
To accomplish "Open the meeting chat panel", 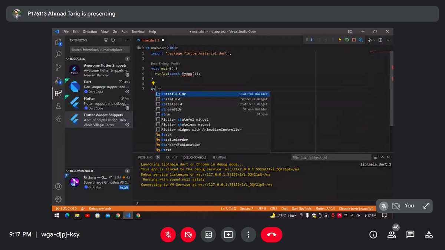I will pos(410,234).
